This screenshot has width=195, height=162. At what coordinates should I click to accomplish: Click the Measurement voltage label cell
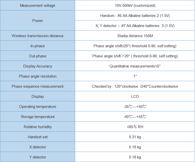[x=37, y=6]
